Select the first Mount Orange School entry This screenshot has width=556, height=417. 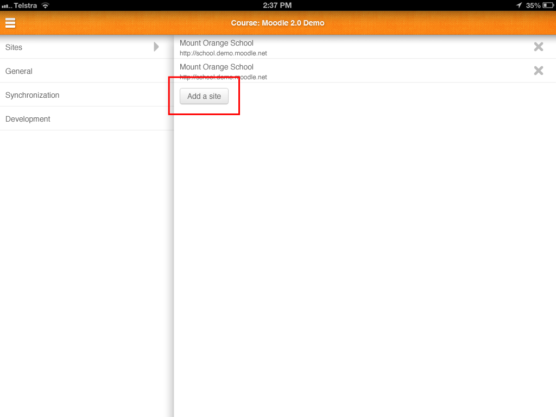pyautogui.click(x=365, y=47)
